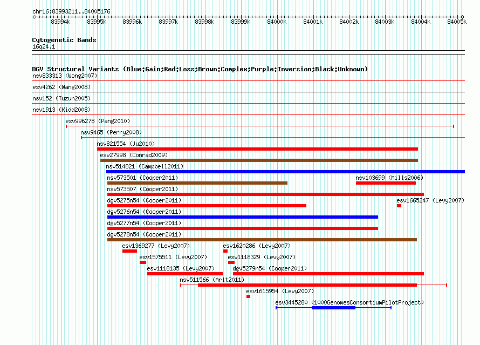Click the 84003k ruler position

385,22
